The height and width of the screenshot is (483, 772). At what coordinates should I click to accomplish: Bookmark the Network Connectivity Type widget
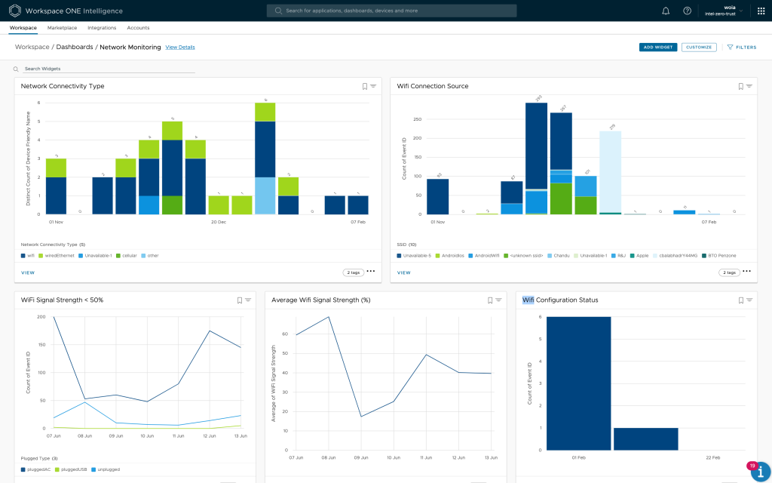click(x=365, y=87)
